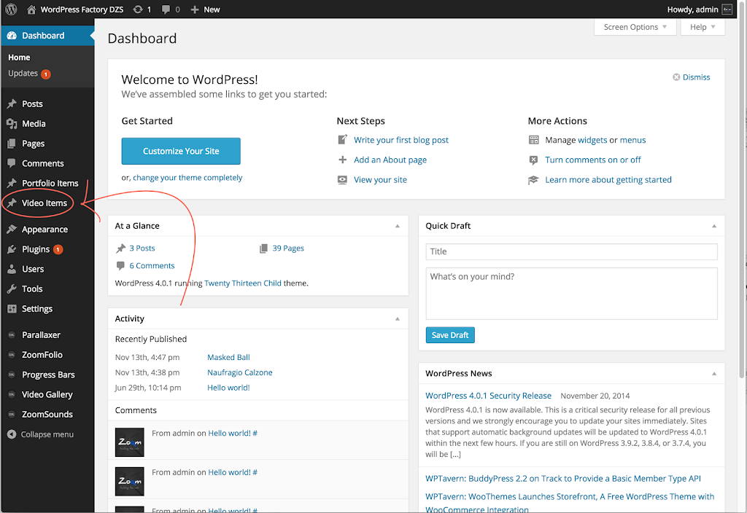Click the WordPress logo in admin bar
This screenshot has height=513, width=747.
coord(12,9)
